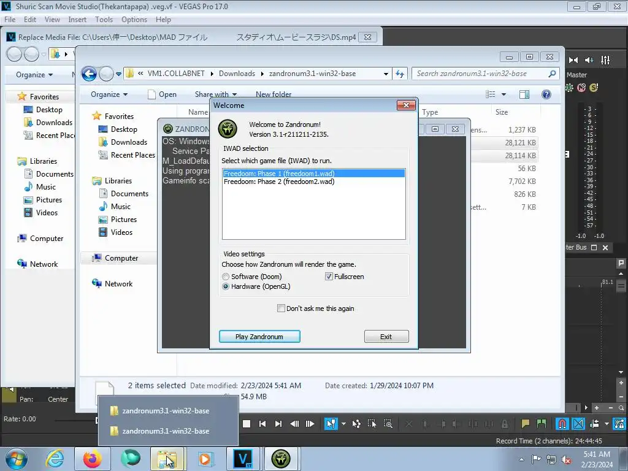This screenshot has width=628, height=471.
Task: Go to end of project
Action: (278, 424)
